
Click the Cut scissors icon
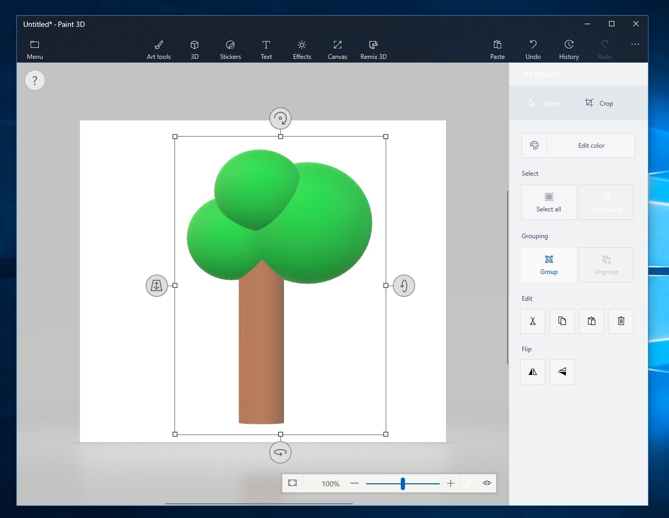[x=532, y=321]
